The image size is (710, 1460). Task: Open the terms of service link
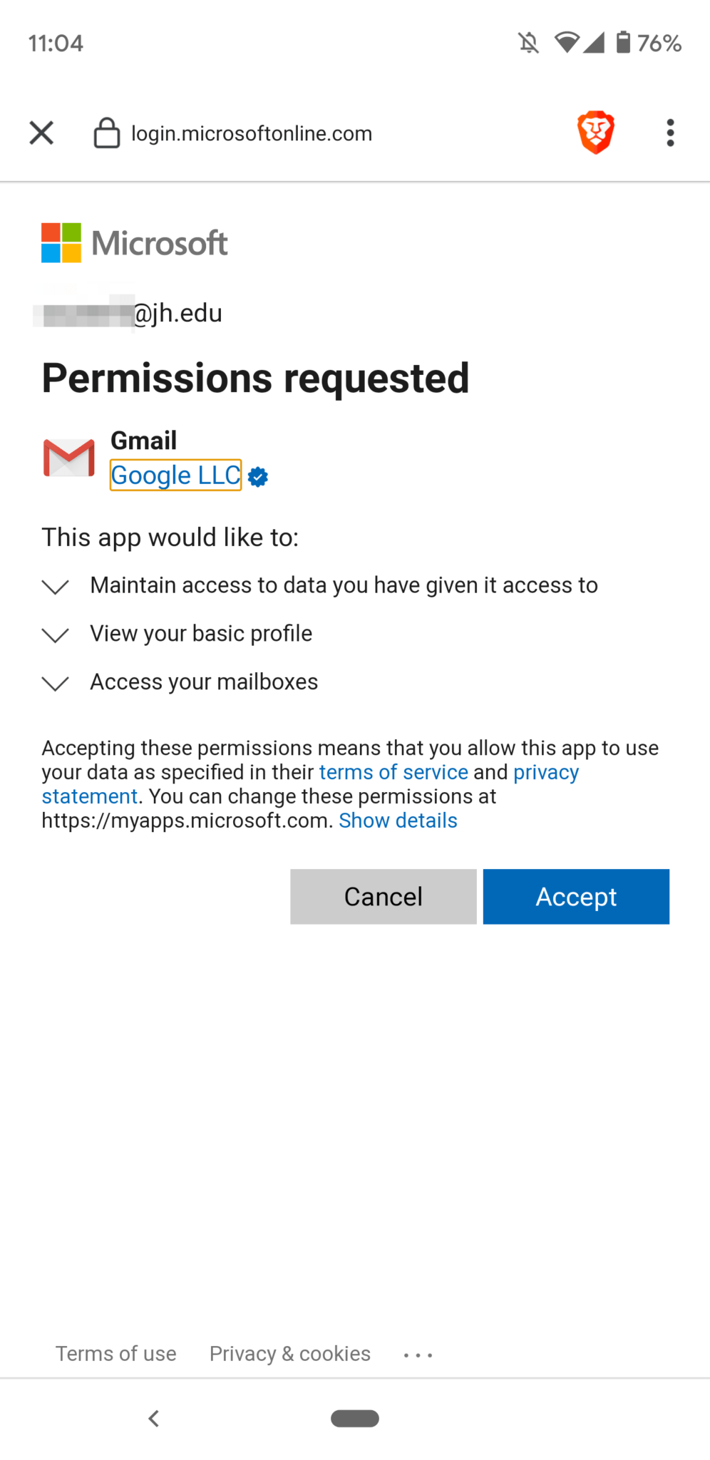[x=393, y=772]
